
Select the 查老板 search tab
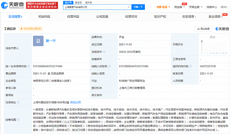(79, 3)
